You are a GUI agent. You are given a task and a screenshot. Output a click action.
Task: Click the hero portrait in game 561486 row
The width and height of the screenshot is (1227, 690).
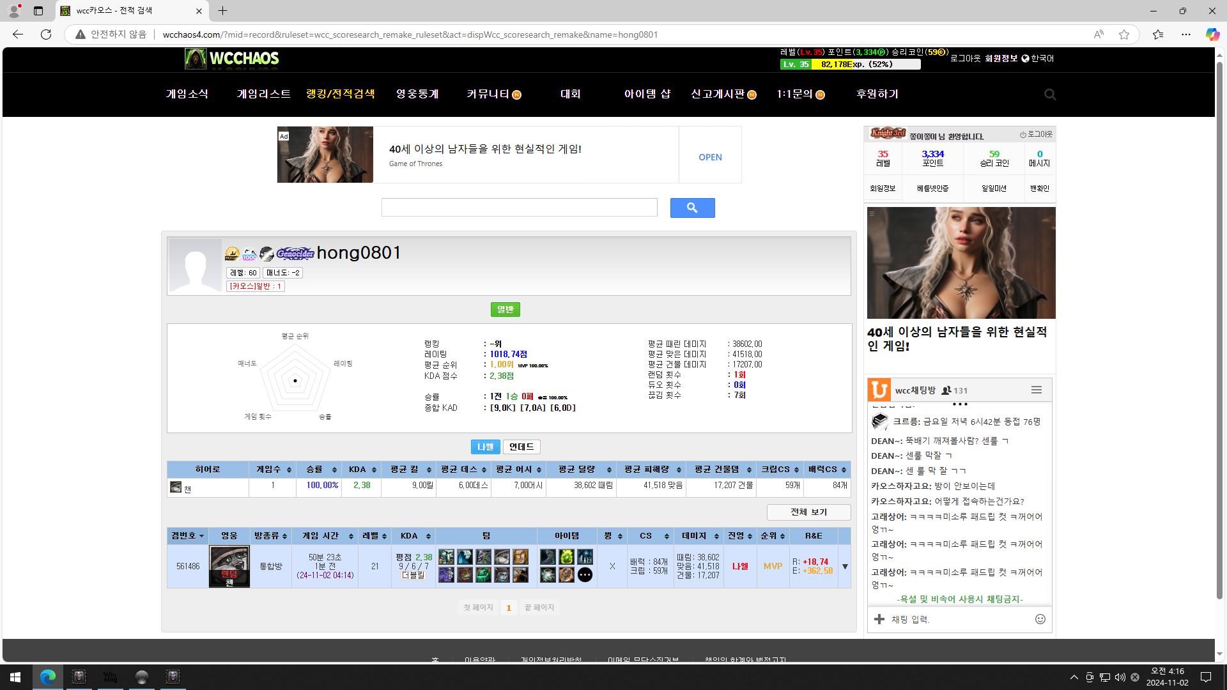(229, 566)
